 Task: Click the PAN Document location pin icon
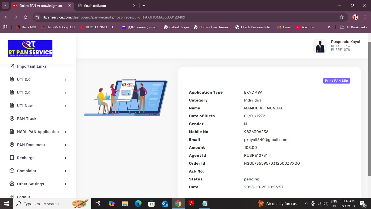point(12,145)
